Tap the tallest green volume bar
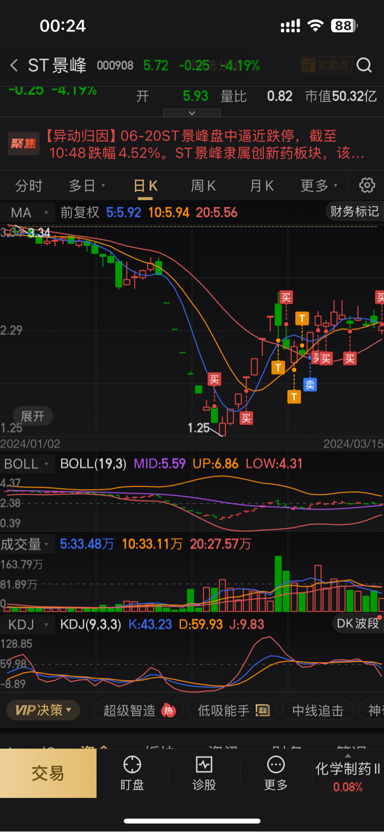 [x=278, y=584]
